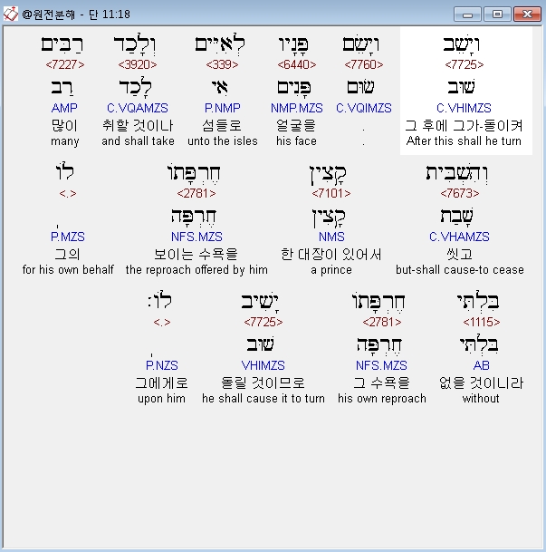Viewport: 546px width, 552px height.
Task: Click the morphology code P.NMP
Action: (x=223, y=108)
